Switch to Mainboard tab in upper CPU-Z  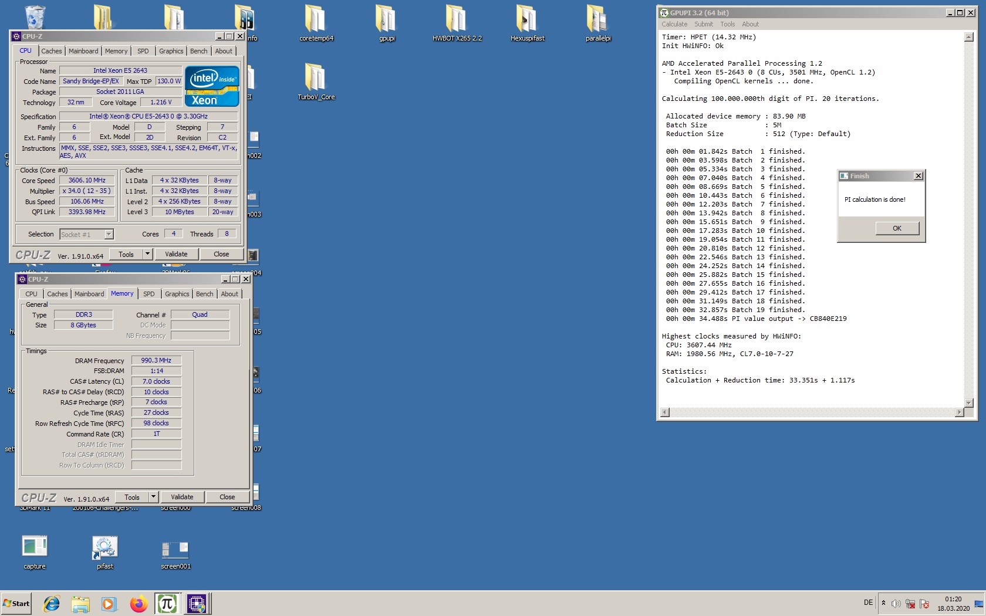click(83, 51)
